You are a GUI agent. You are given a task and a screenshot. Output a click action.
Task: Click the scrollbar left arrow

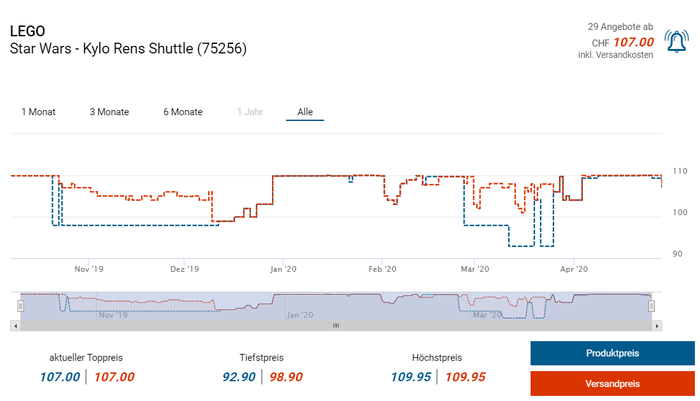(x=15, y=326)
